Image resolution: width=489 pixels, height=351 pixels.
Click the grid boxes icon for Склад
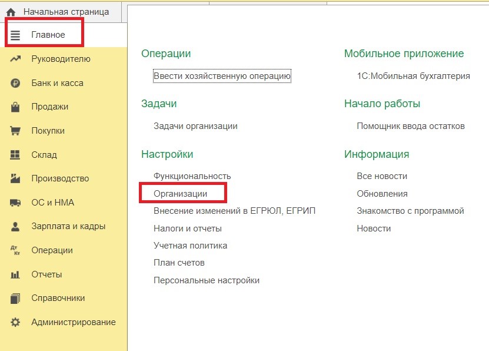pyautogui.click(x=15, y=155)
